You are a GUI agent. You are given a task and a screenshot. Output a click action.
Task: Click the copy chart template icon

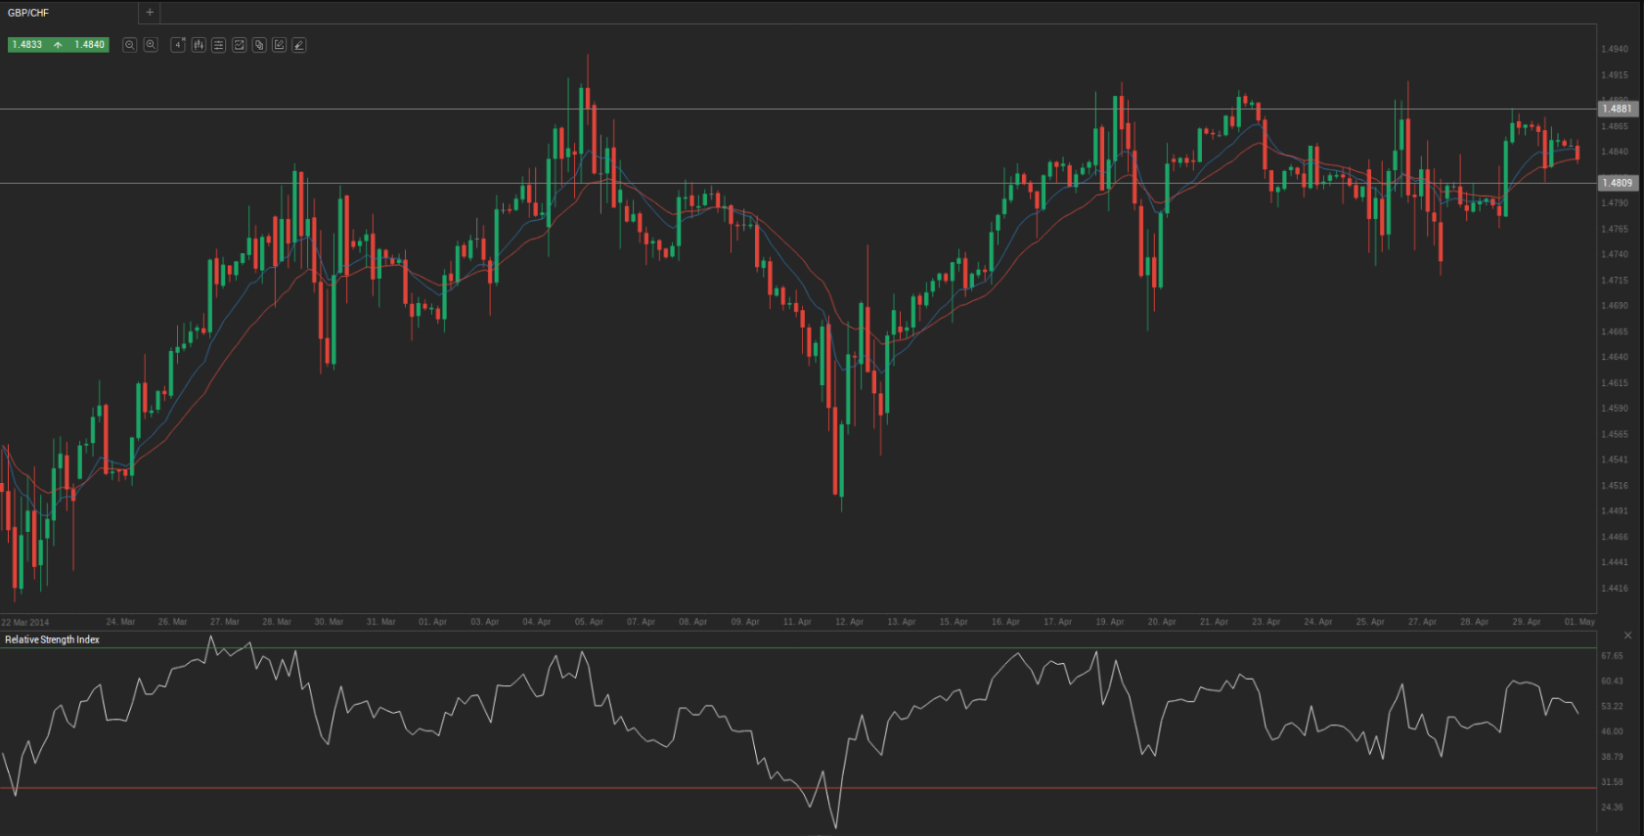point(259,45)
